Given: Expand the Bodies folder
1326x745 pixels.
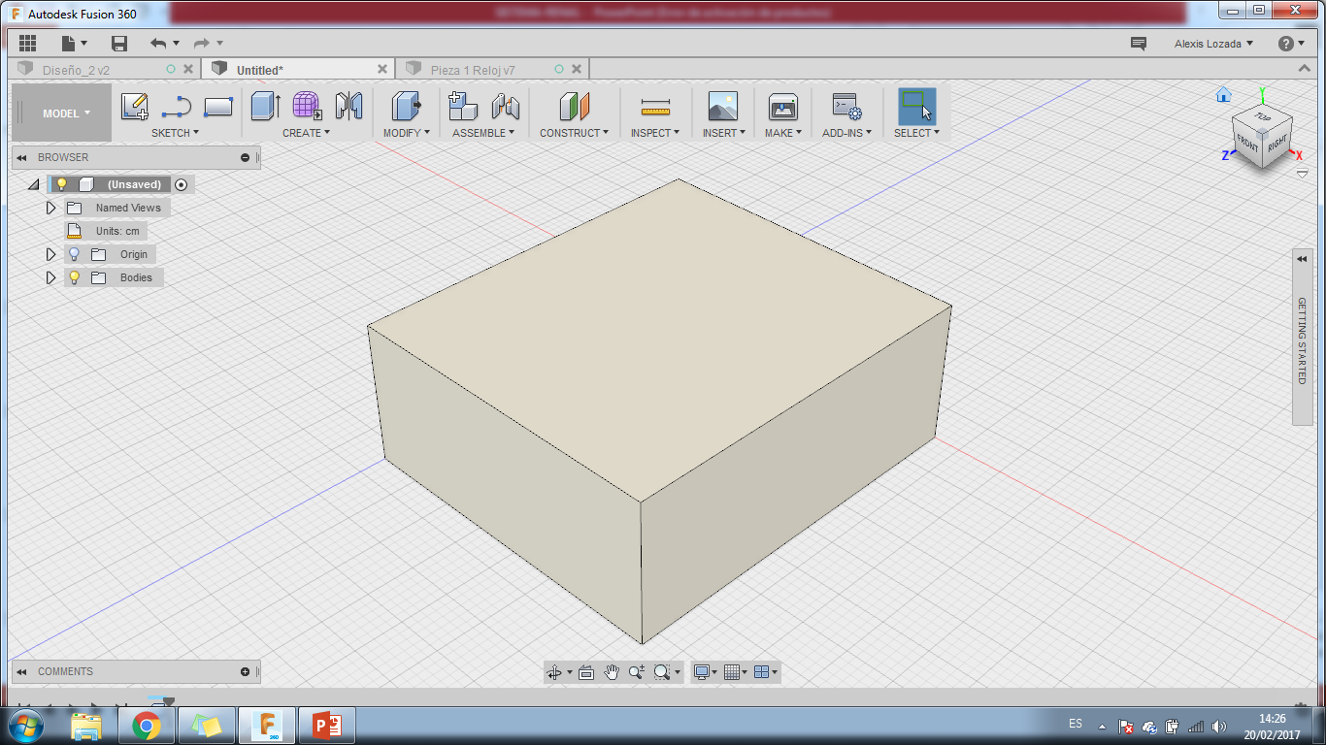Looking at the screenshot, I should pos(51,277).
